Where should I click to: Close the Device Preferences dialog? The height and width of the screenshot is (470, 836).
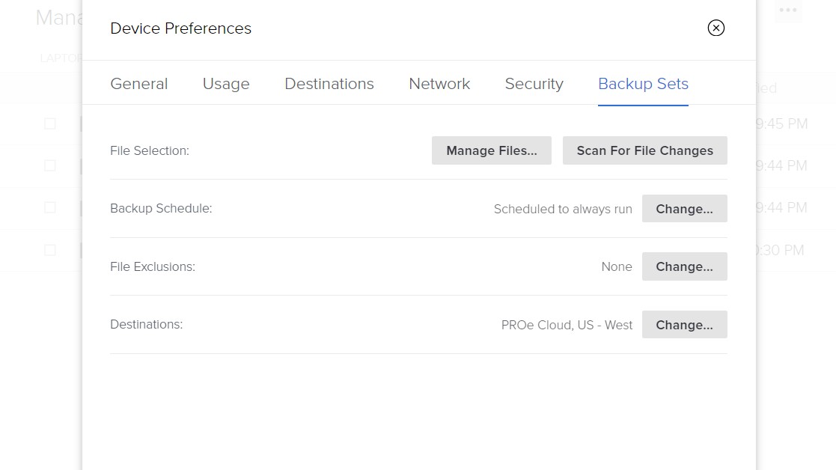point(716,28)
